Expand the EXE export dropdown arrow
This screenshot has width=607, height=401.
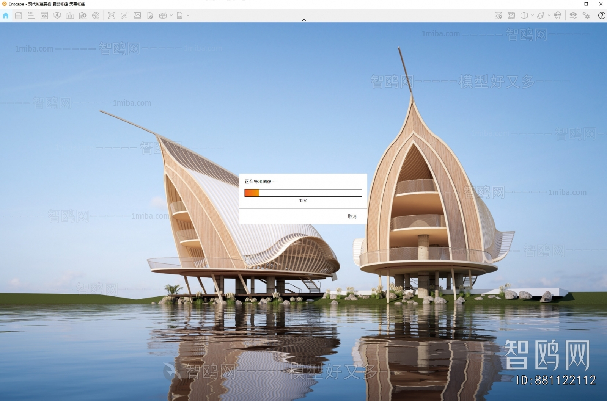[x=188, y=16]
